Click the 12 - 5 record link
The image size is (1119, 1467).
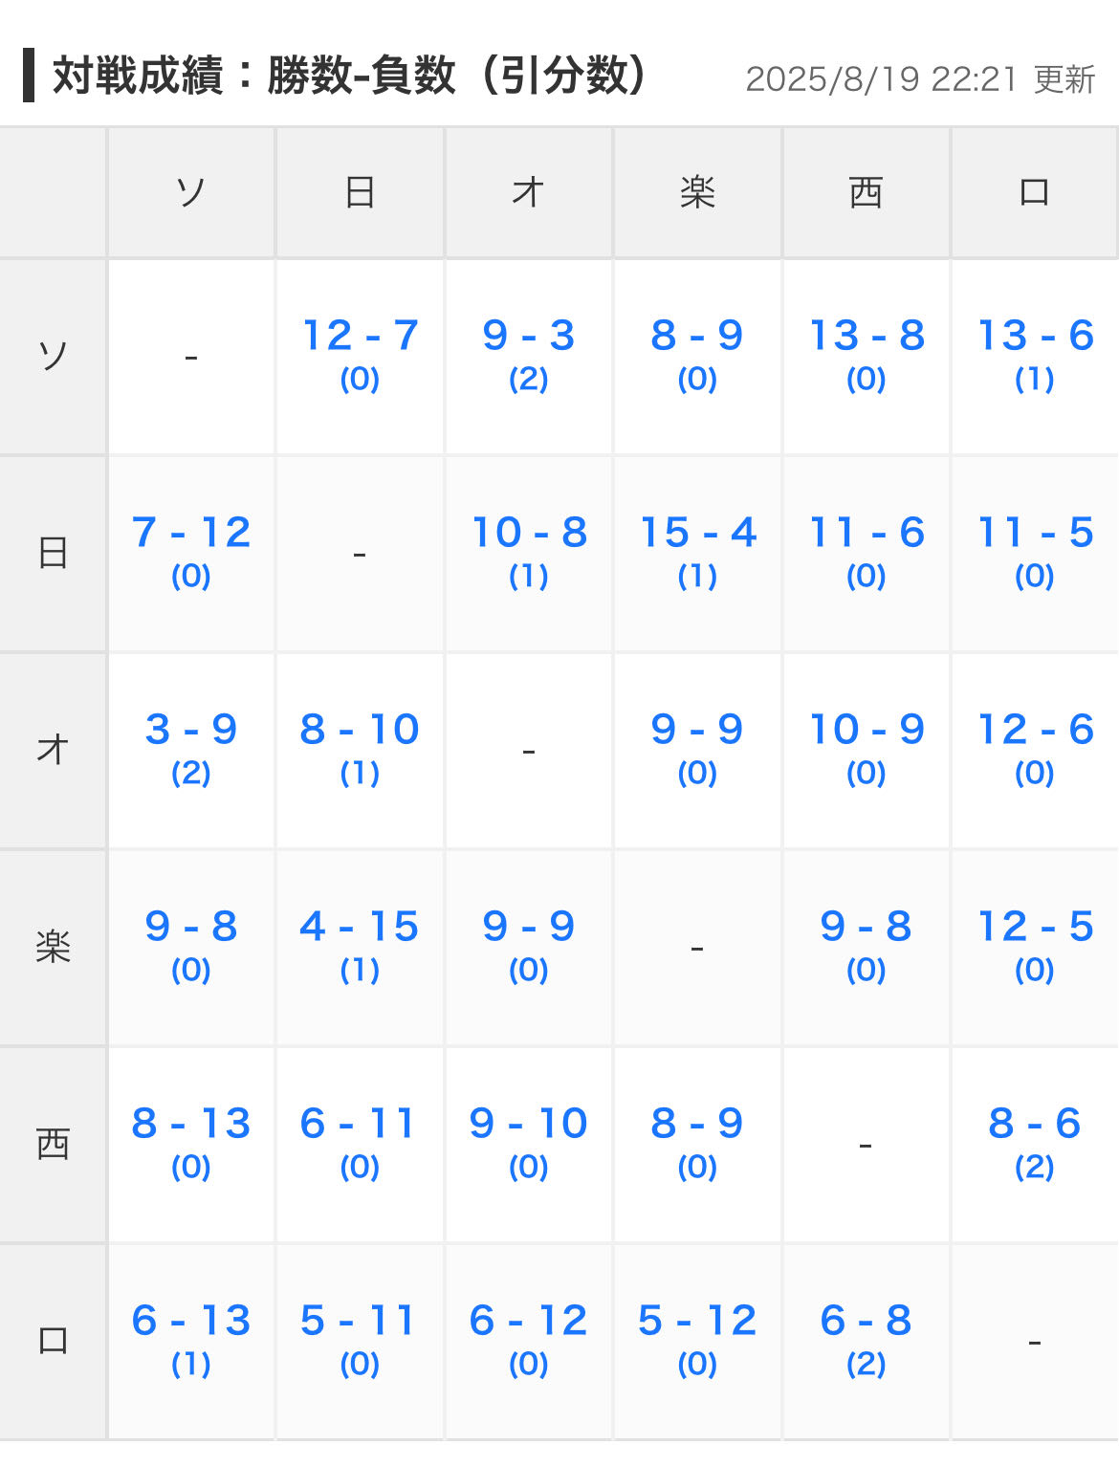coord(1034,928)
